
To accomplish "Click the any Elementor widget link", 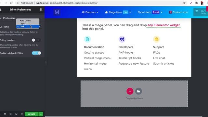I will (x=163, y=25).
